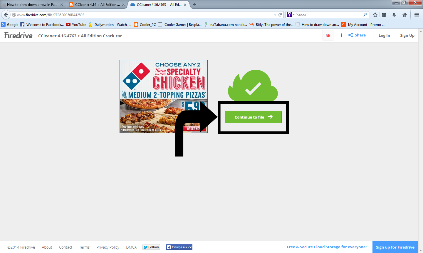Open the How to draw down arr... bookmark
This screenshot has width=423, height=253.
click(x=317, y=25)
